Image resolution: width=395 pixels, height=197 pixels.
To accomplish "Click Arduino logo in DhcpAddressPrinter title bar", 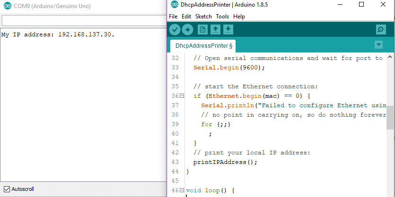I will (175, 4).
